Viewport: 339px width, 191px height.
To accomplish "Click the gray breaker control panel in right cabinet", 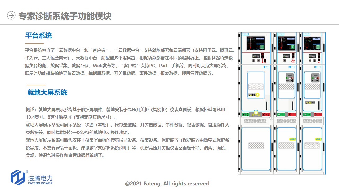I will coord(315,78).
